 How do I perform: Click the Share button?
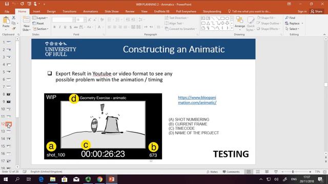(x=316, y=11)
